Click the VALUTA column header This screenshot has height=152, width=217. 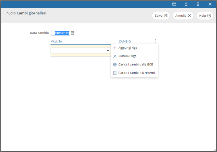56,41
